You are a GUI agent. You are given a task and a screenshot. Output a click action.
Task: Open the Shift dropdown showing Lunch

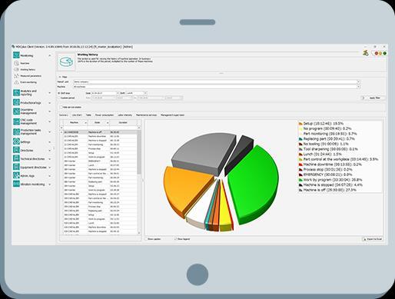click(136, 93)
